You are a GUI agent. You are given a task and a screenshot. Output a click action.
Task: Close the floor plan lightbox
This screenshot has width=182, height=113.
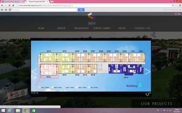[x=150, y=93]
